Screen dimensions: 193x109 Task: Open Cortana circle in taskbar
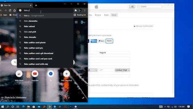(13, 107)
